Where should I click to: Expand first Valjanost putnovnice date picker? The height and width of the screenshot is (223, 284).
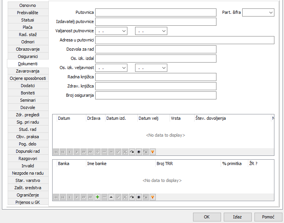click(124, 31)
